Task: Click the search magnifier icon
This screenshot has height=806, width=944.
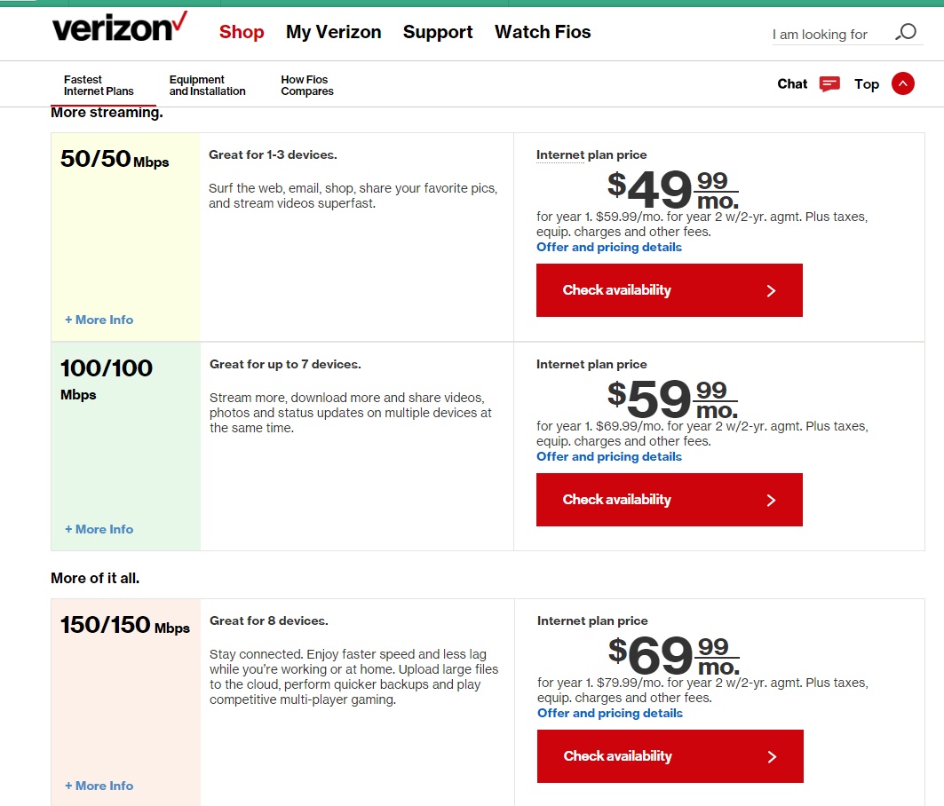Action: [x=906, y=32]
